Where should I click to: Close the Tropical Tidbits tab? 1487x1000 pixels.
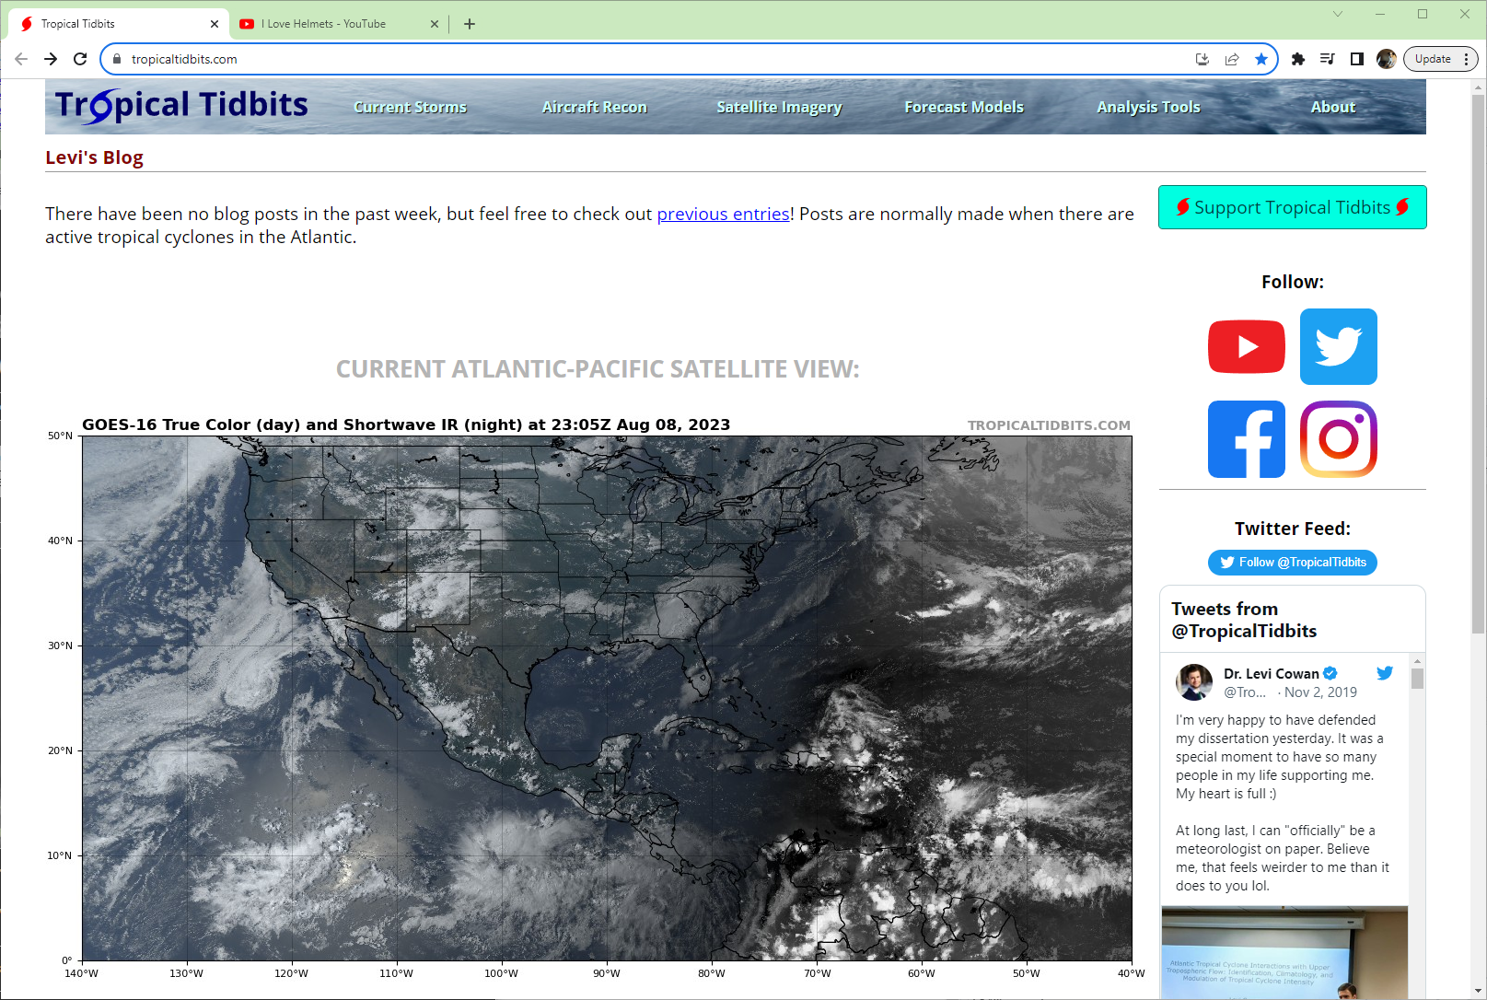coord(215,24)
